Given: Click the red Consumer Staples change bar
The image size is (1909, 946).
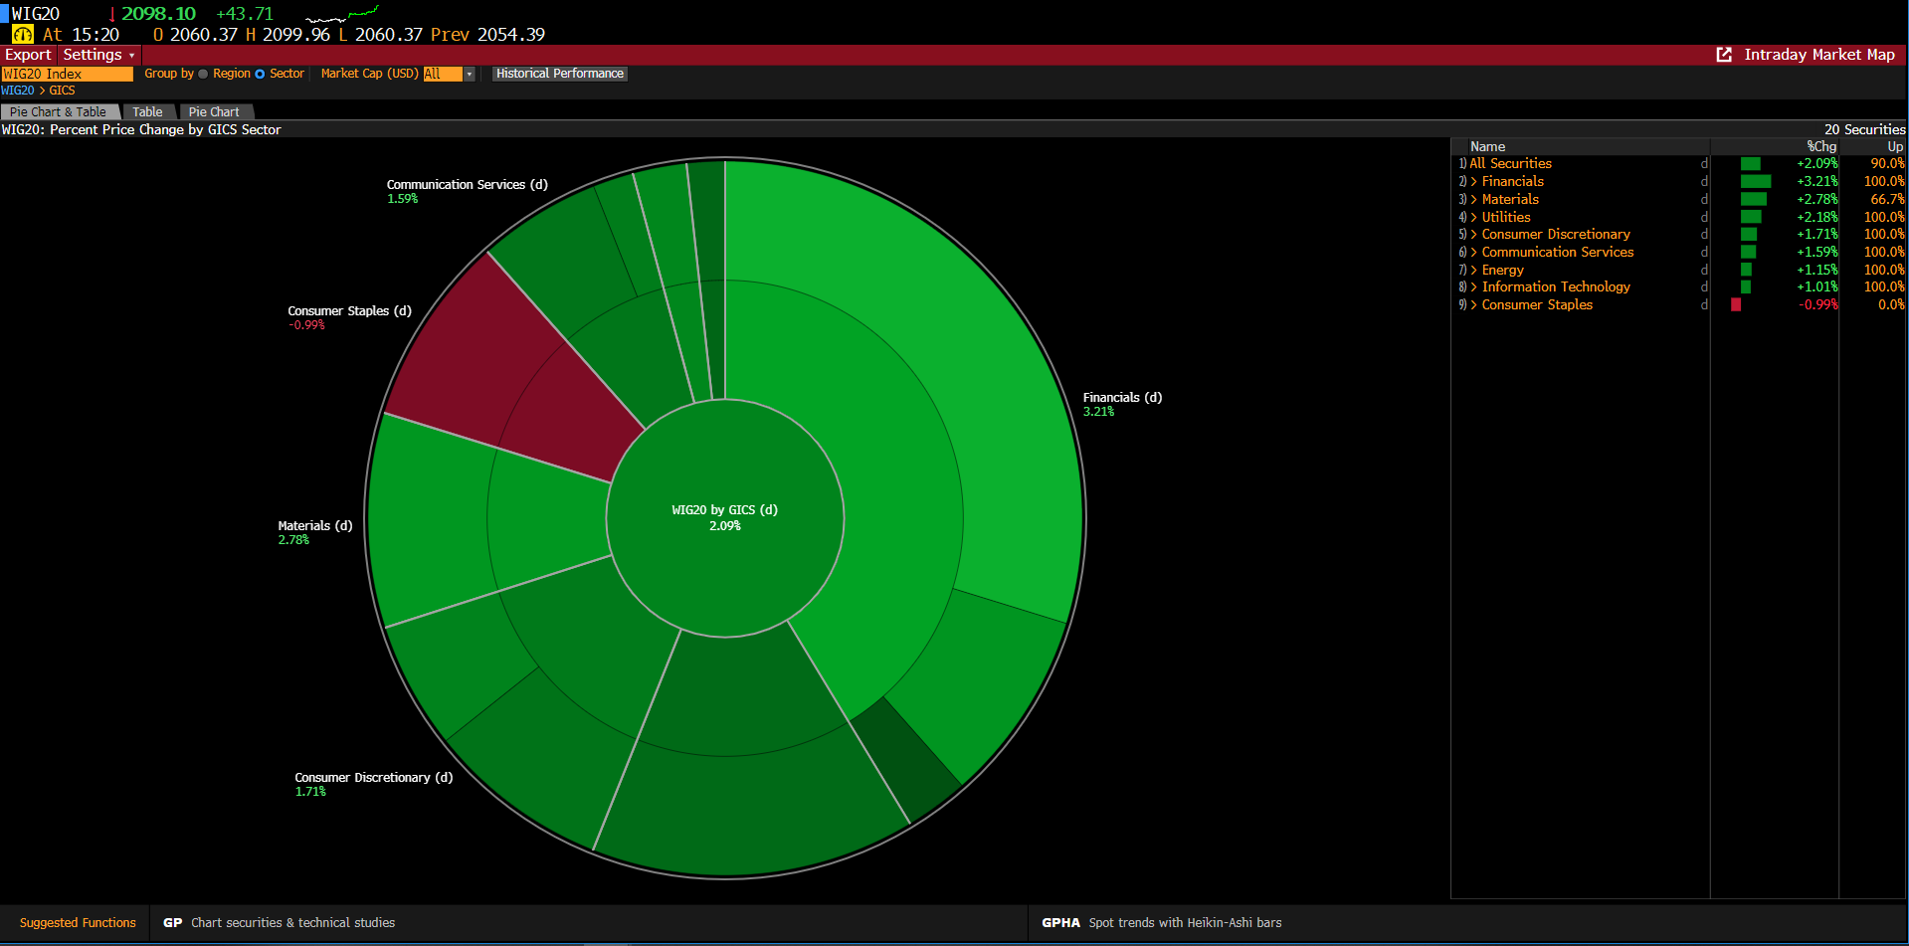Looking at the screenshot, I should point(1736,305).
